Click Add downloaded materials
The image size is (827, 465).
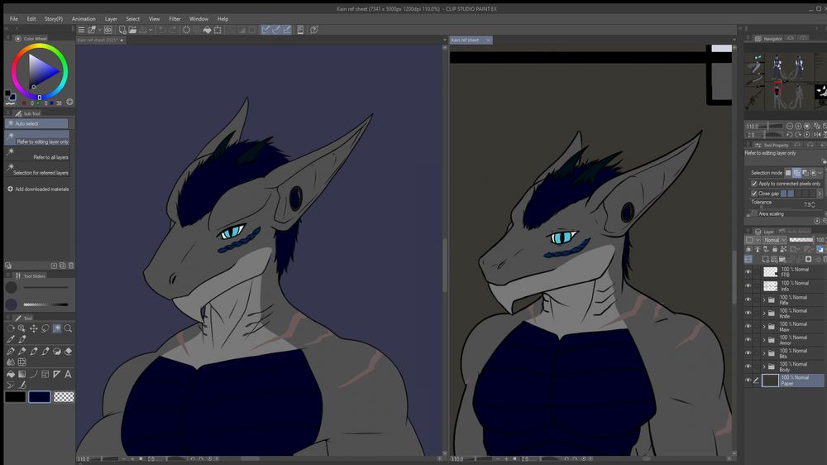[41, 189]
